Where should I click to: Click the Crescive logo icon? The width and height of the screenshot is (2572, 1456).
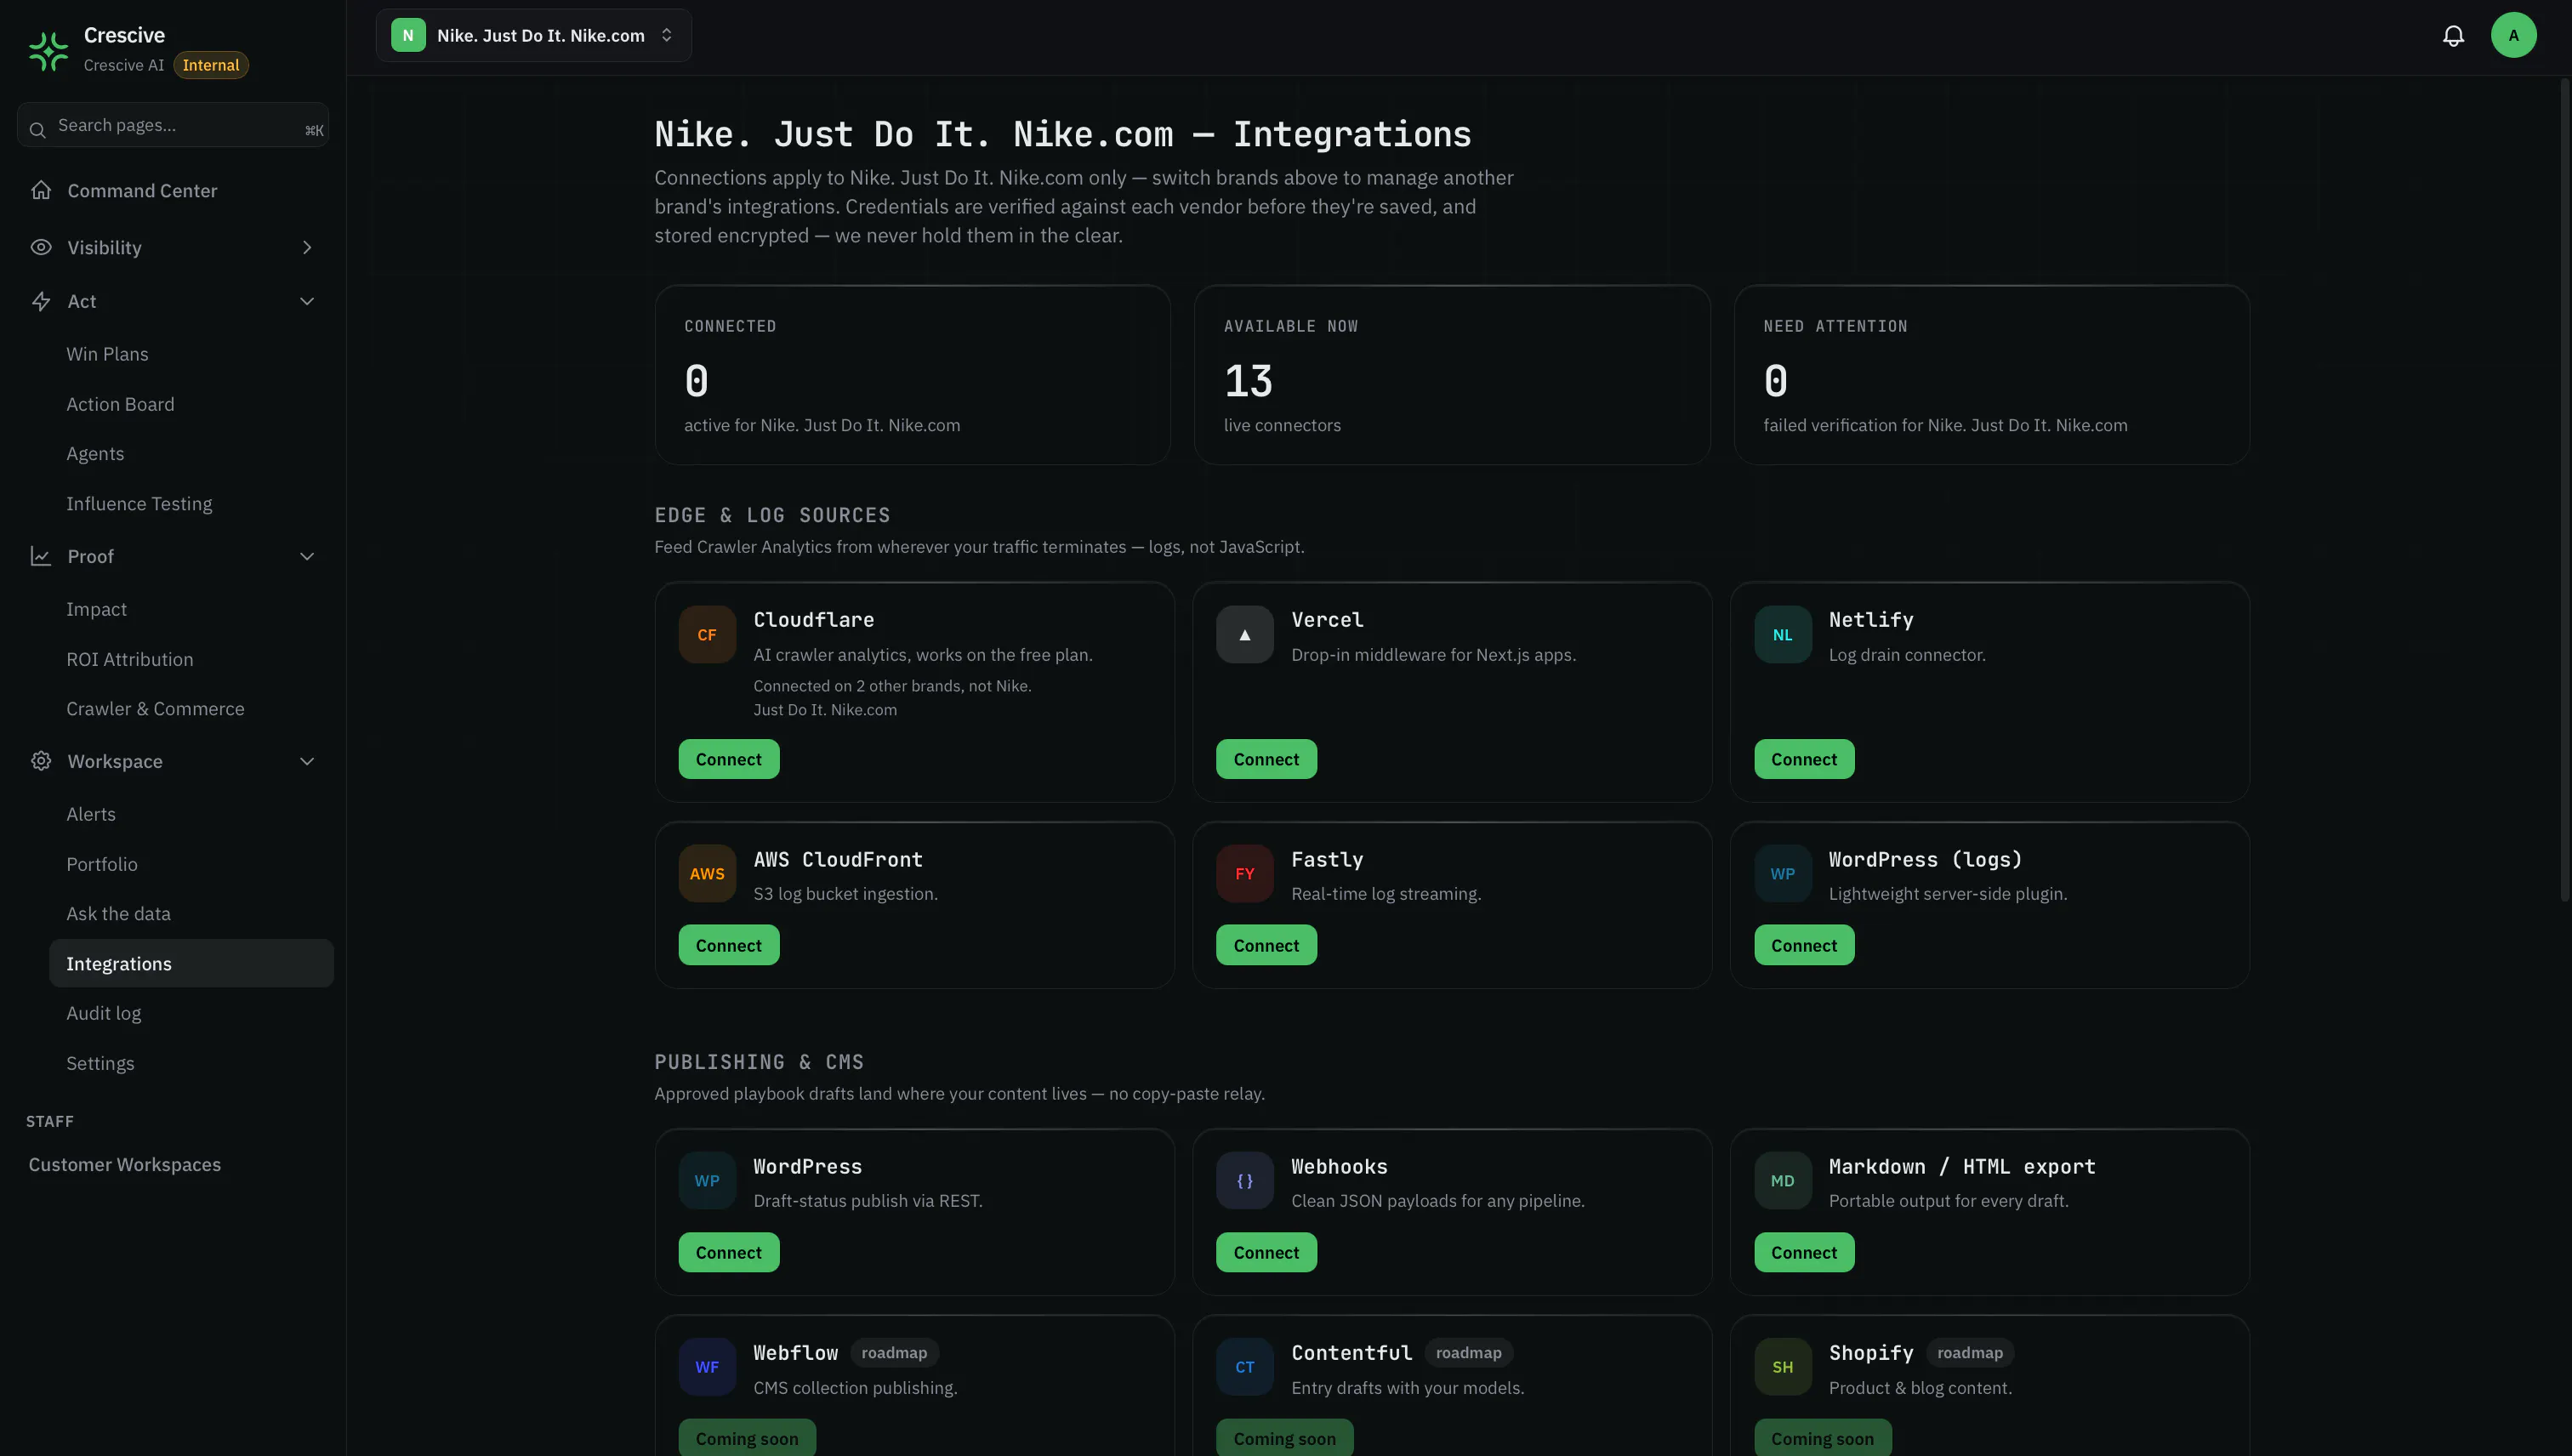coord(48,50)
